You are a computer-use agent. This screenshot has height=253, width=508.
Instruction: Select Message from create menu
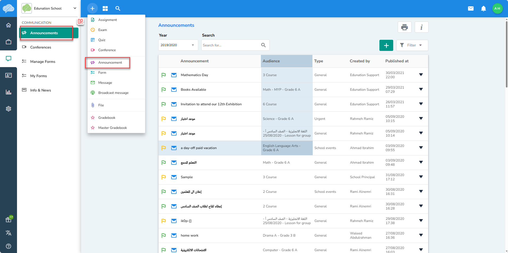(x=116, y=83)
